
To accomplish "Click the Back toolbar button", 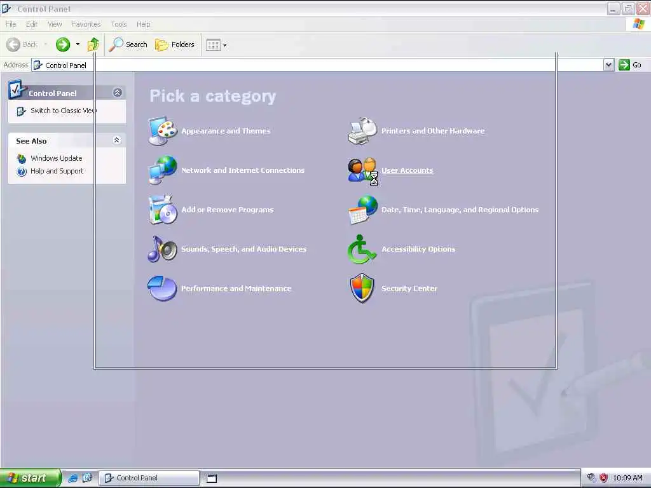I will 22,44.
